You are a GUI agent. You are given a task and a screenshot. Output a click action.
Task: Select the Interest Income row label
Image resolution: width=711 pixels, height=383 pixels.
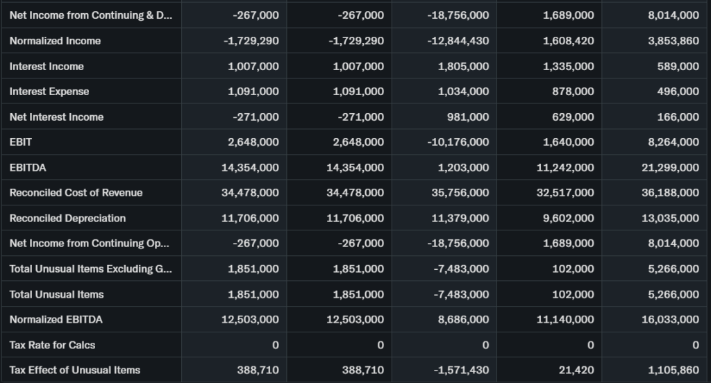[47, 67]
